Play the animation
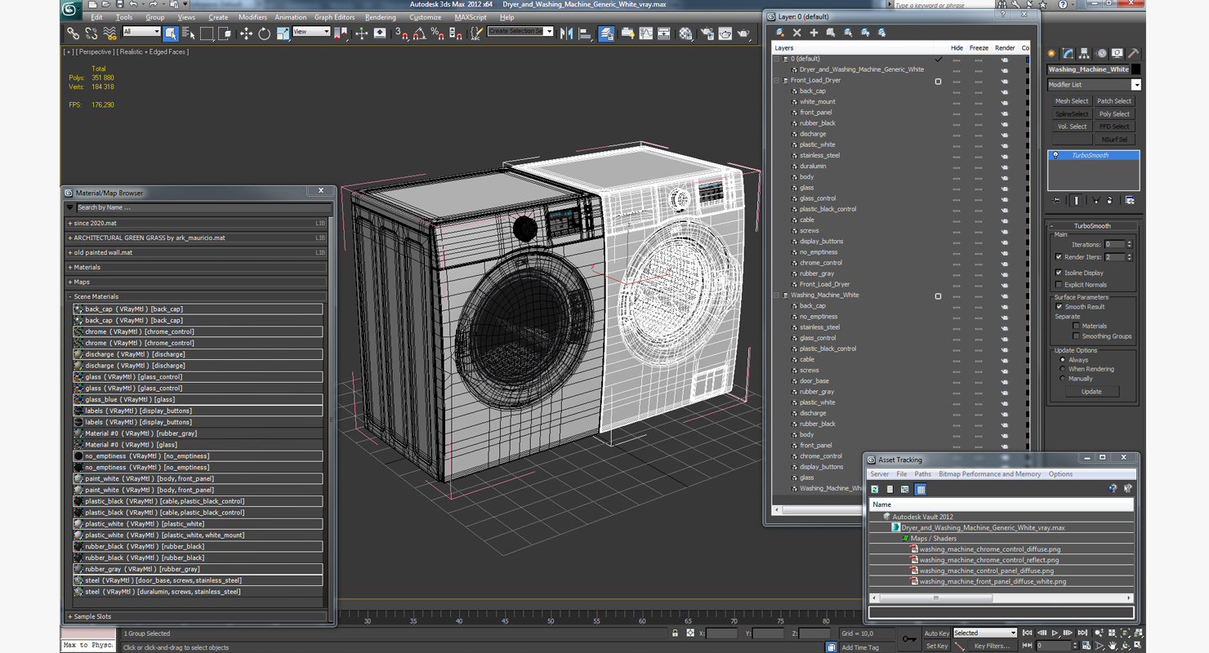The width and height of the screenshot is (1209, 653). (1055, 633)
